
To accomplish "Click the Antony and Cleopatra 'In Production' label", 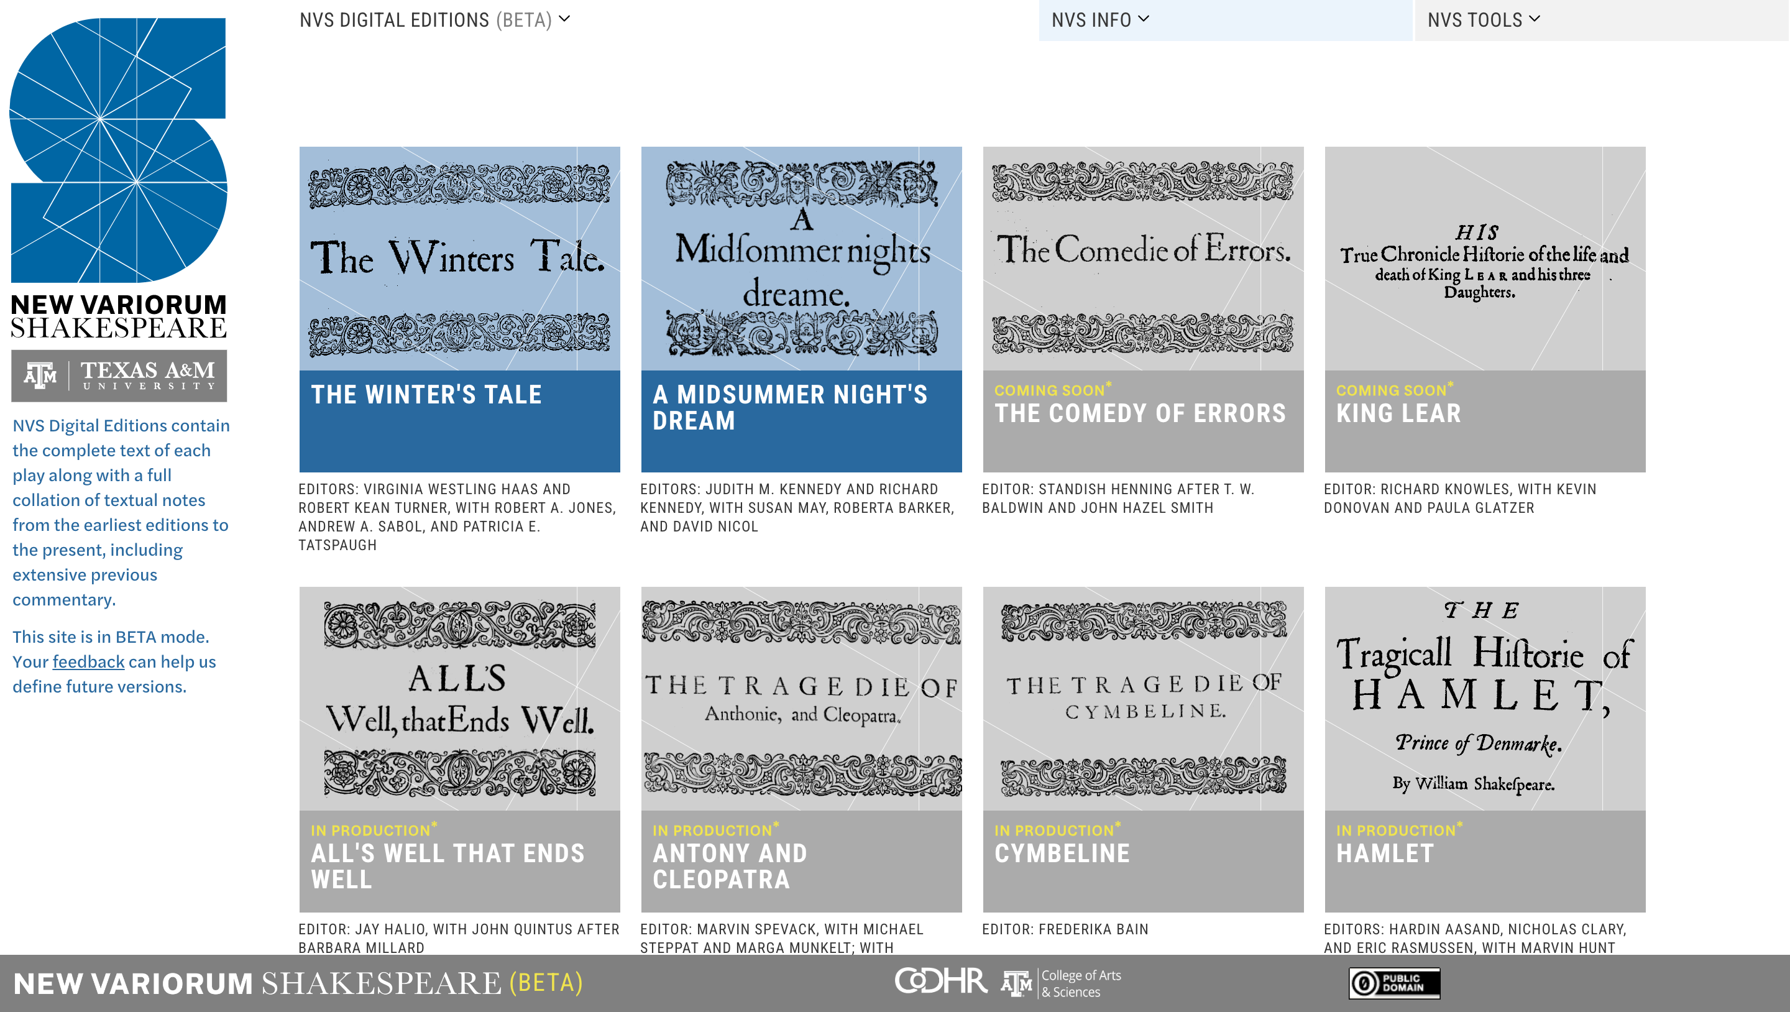I will (716, 829).
